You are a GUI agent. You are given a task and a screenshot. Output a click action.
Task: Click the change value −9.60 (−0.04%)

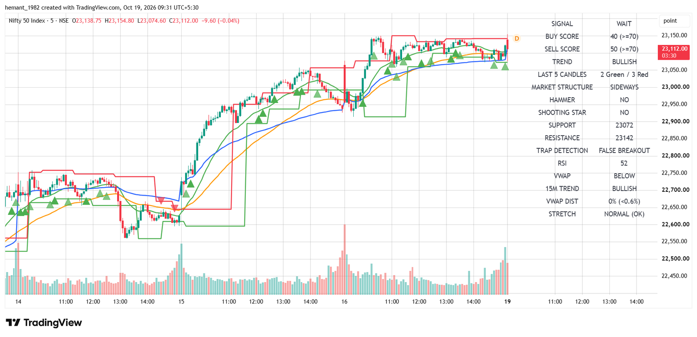click(x=220, y=20)
